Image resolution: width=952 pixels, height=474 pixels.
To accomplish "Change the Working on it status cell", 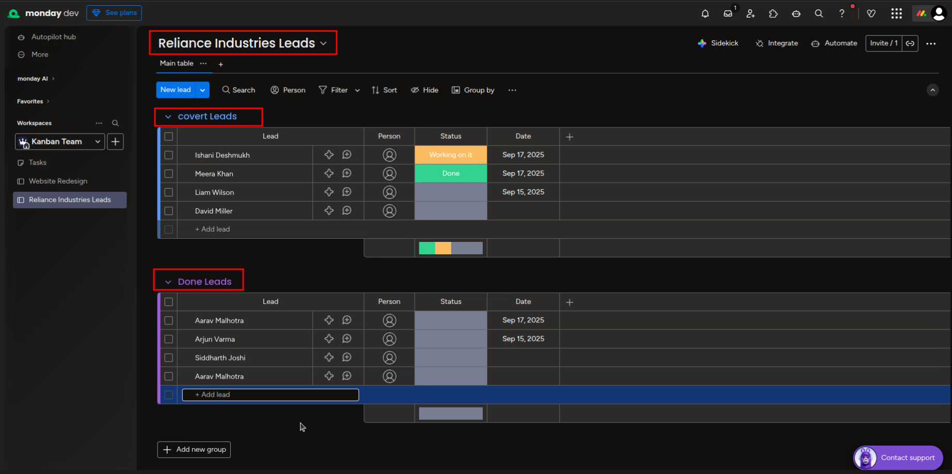I will [451, 155].
